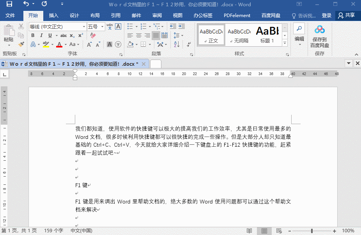Increase font size with grow icon
The width and height of the screenshot is (361, 235).
tap(89, 44)
